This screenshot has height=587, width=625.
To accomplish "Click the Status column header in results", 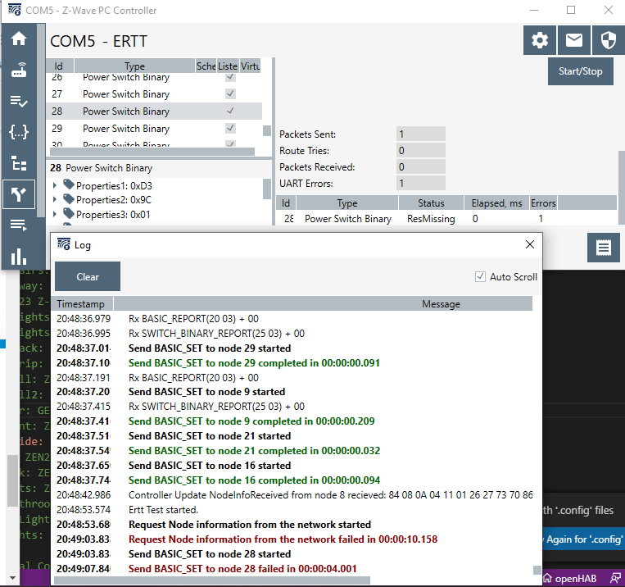I will (x=431, y=202).
